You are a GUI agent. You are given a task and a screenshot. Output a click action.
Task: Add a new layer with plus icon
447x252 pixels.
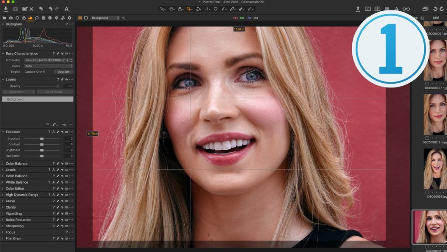click(x=64, y=124)
